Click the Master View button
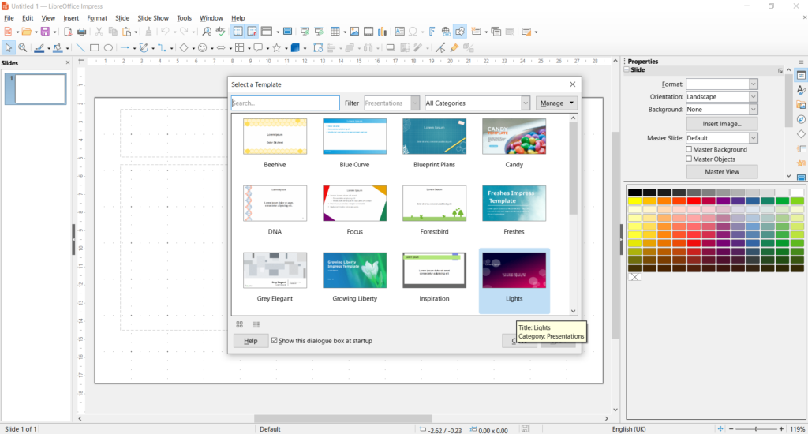The height and width of the screenshot is (434, 808). point(722,172)
